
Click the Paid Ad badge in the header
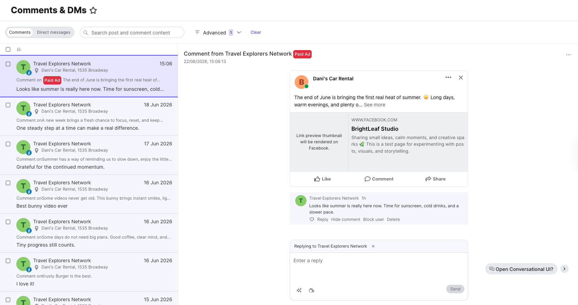pos(302,54)
